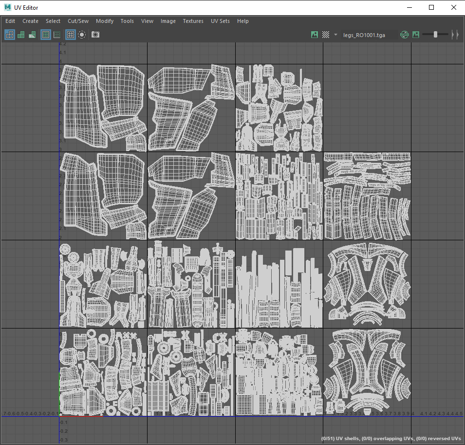The image size is (465, 445).
Task: Select the highlighted copy UVs icon
Action: [10, 35]
